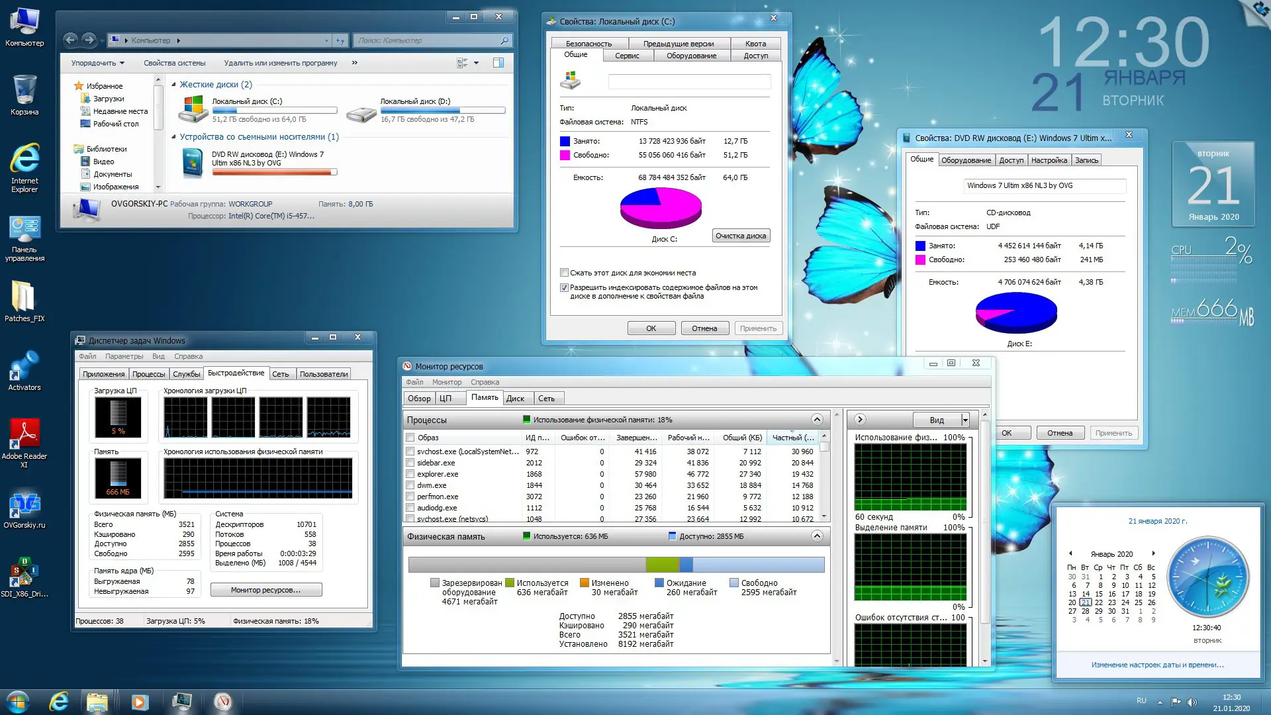Screen dimensions: 1271x715
Task: Open the 'Вид' view dropdown arrow
Action: tap(965, 420)
